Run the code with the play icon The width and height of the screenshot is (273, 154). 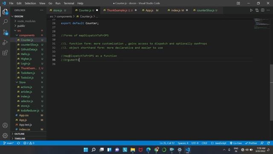[x=251, y=10]
